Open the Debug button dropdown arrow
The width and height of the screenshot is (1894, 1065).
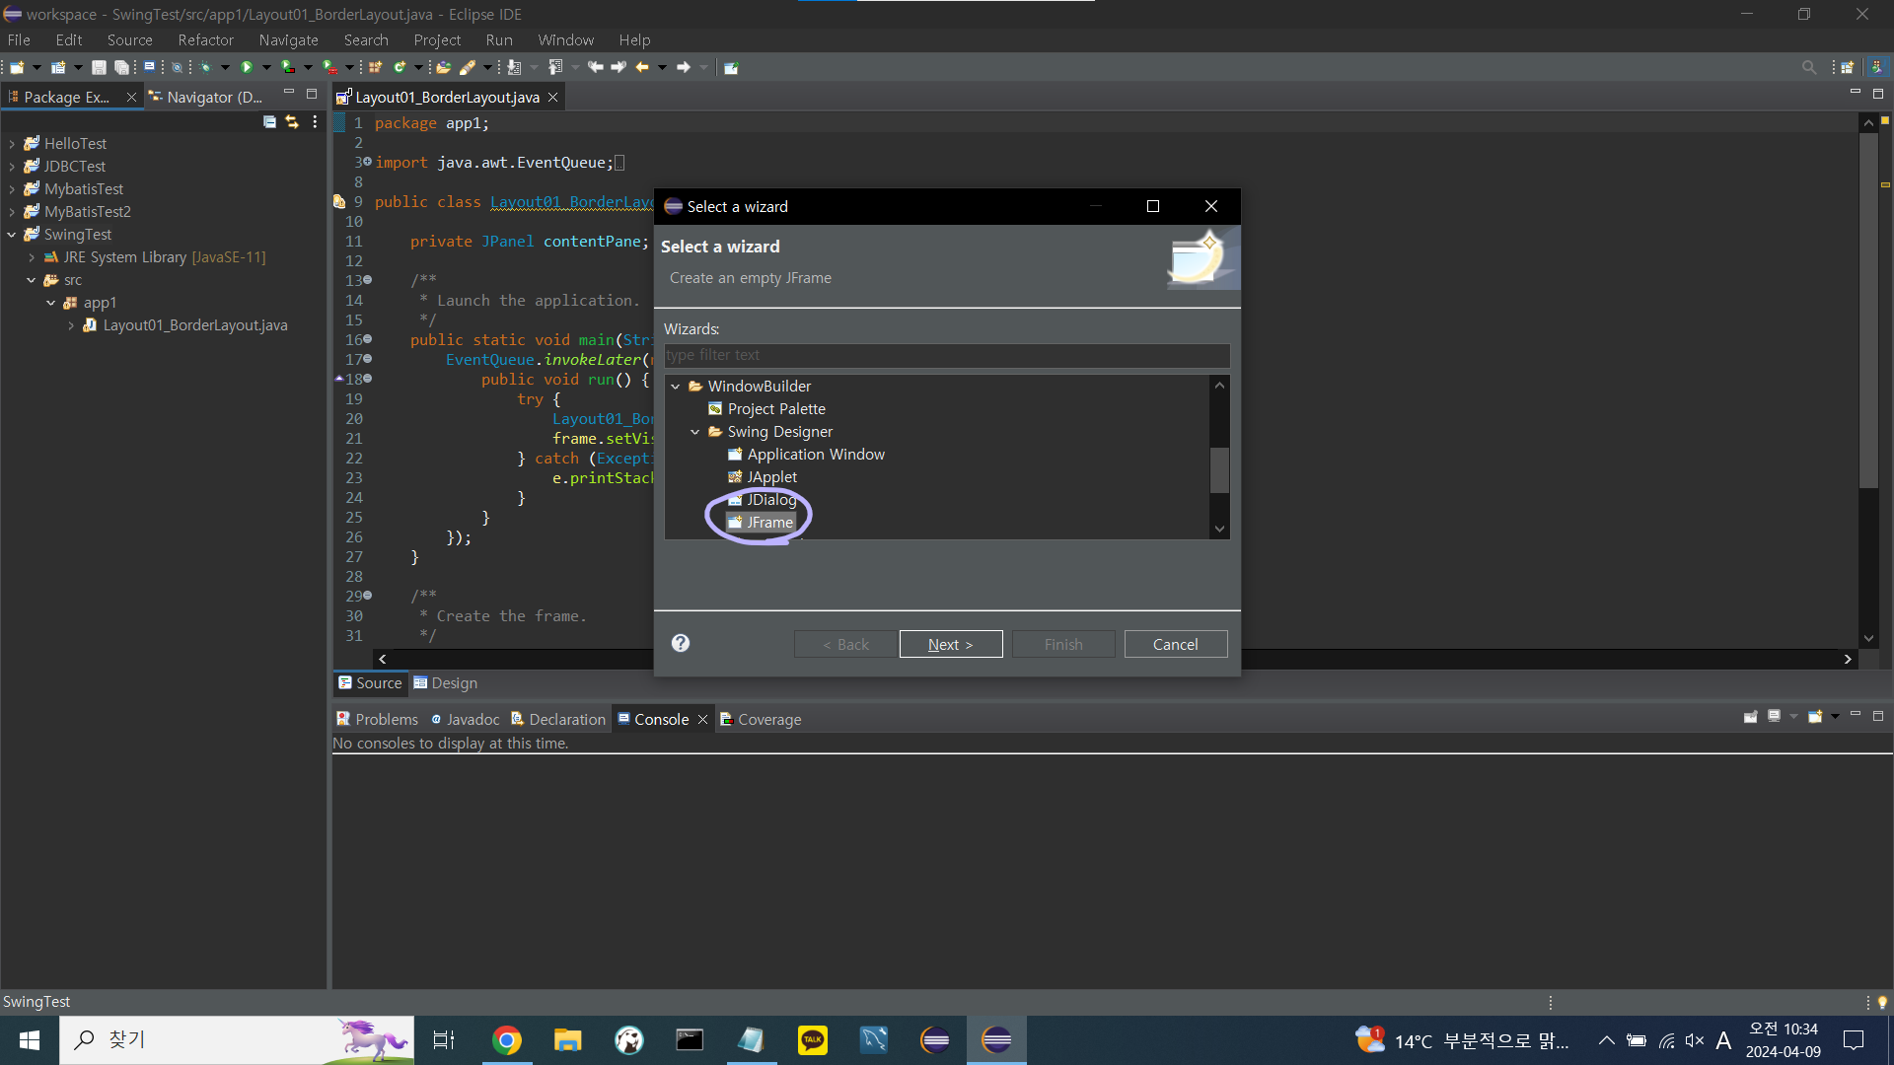(225, 68)
